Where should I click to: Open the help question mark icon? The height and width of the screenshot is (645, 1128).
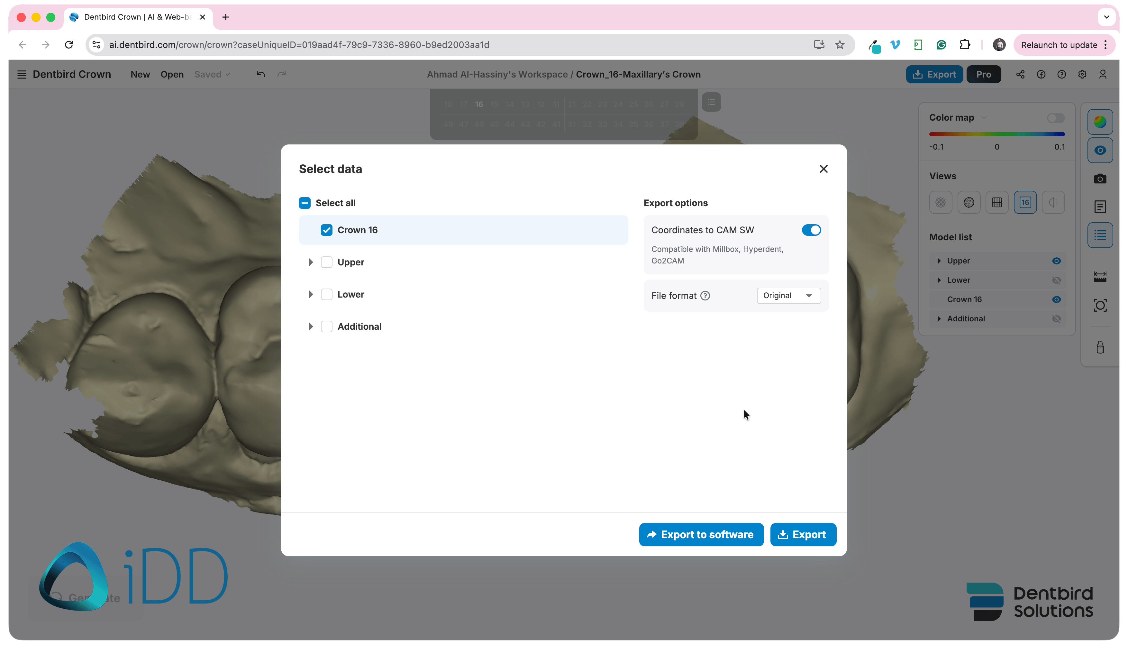[x=1061, y=74]
